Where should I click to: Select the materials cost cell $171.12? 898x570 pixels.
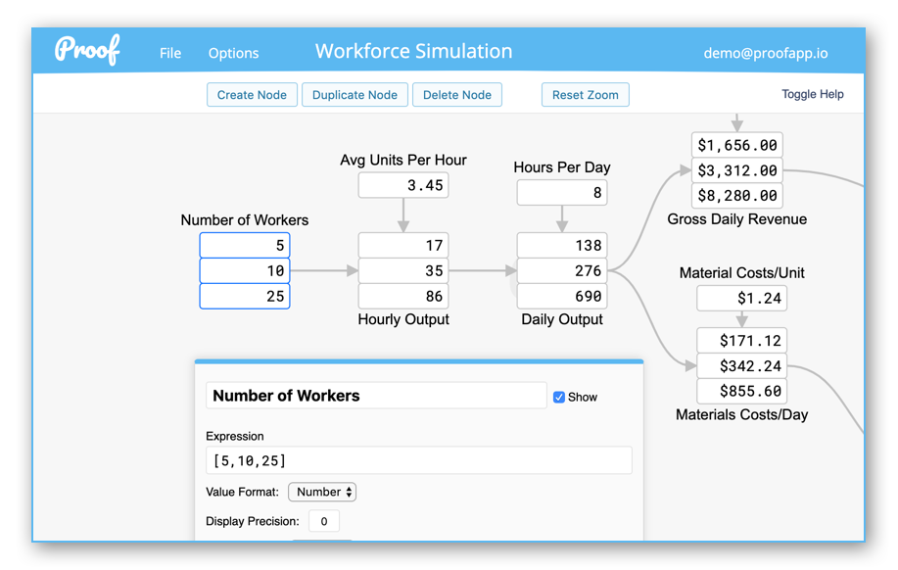741,340
